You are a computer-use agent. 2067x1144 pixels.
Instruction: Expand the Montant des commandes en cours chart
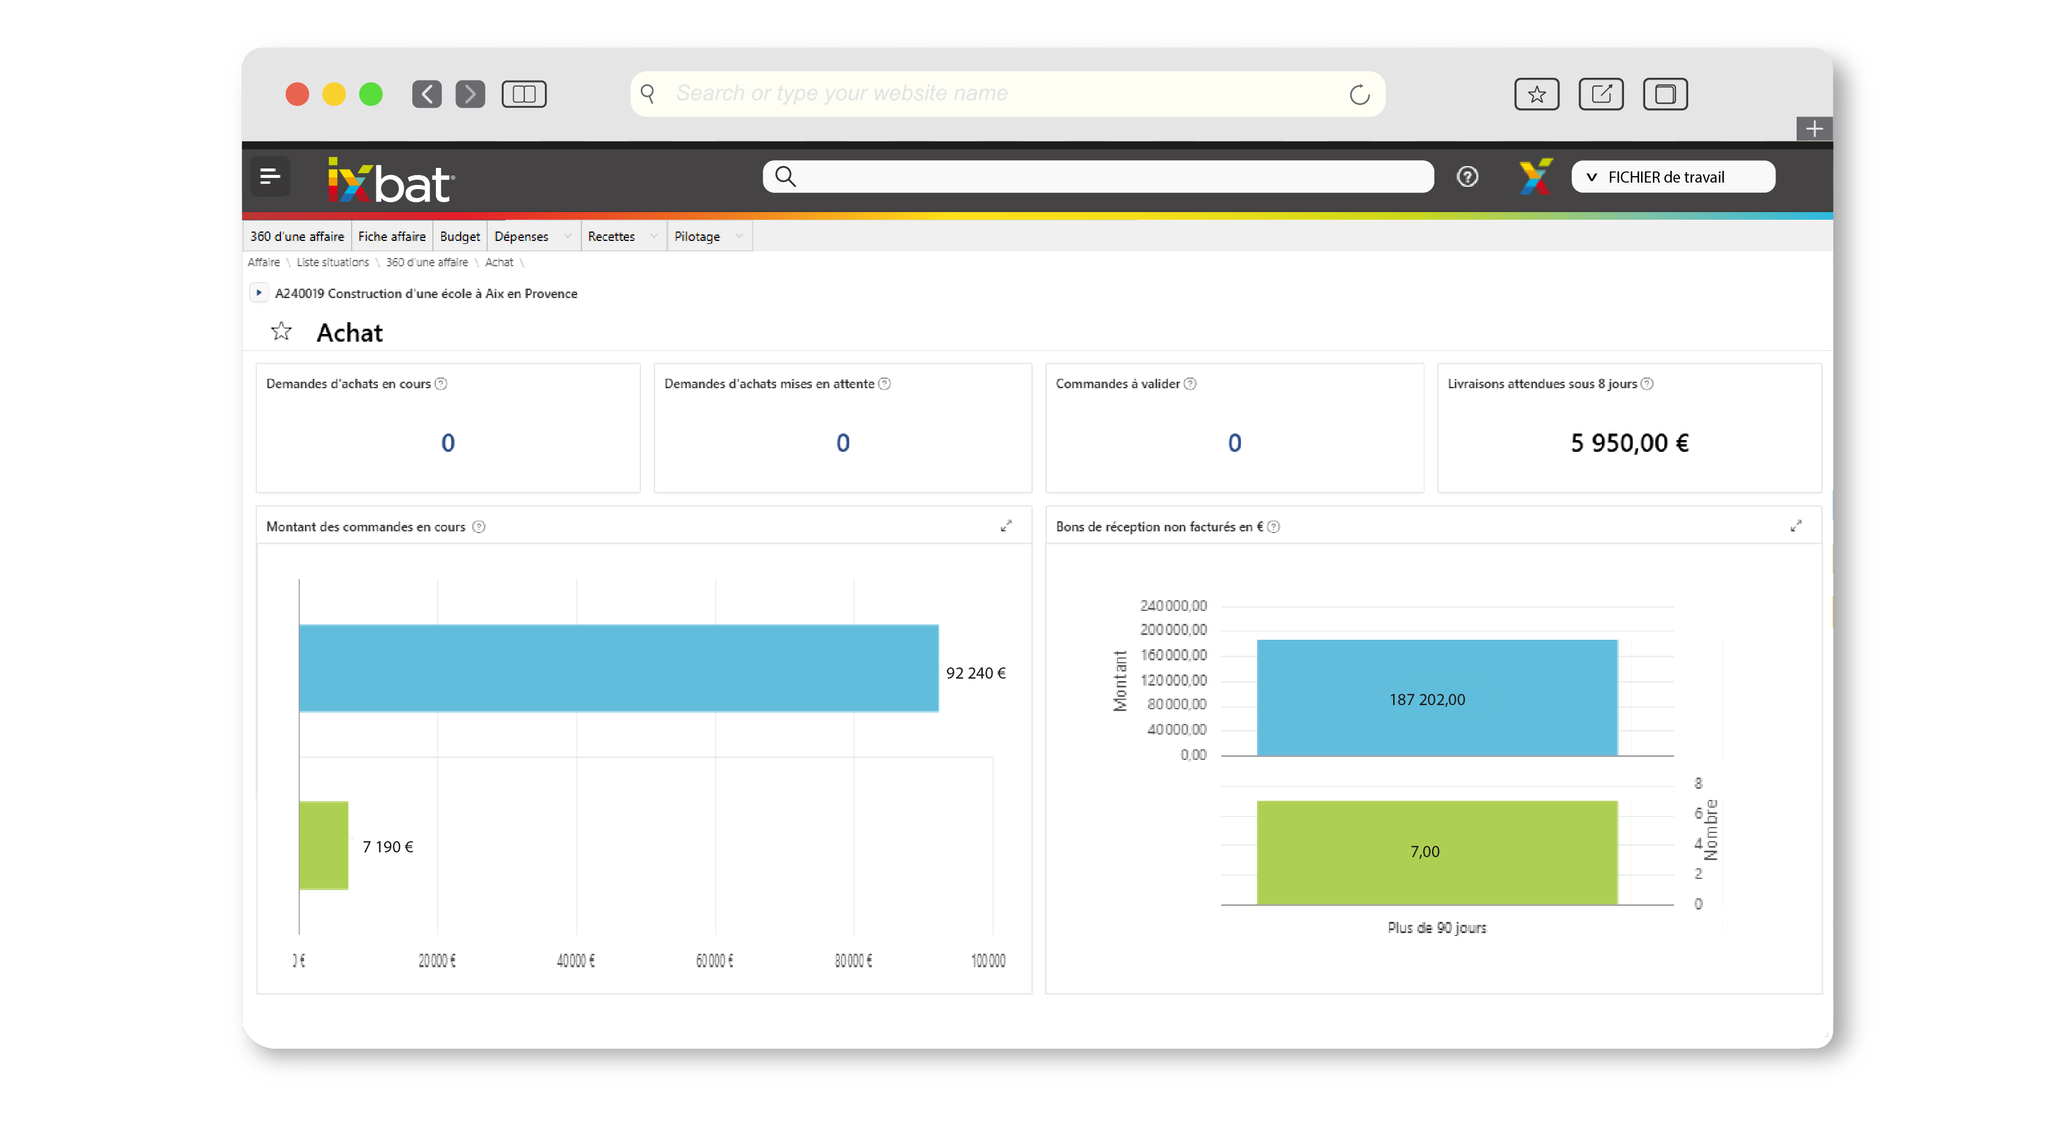(x=1006, y=525)
